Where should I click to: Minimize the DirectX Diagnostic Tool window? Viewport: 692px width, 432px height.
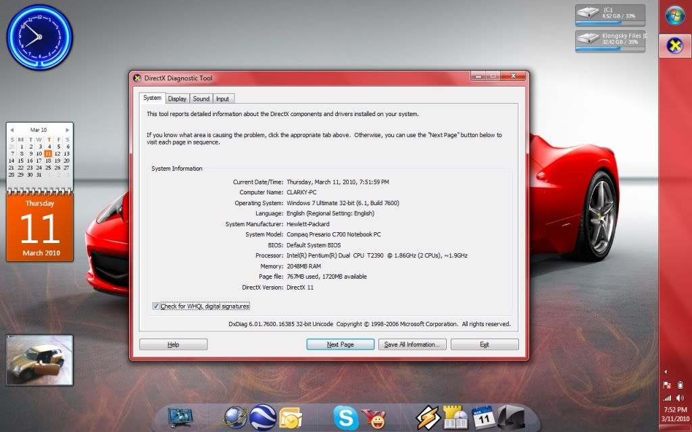coord(478,76)
